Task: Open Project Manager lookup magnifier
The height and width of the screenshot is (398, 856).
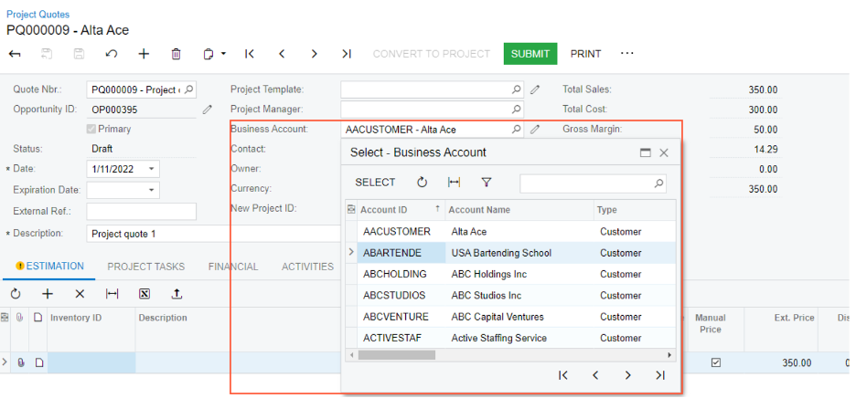Action: click(x=516, y=110)
